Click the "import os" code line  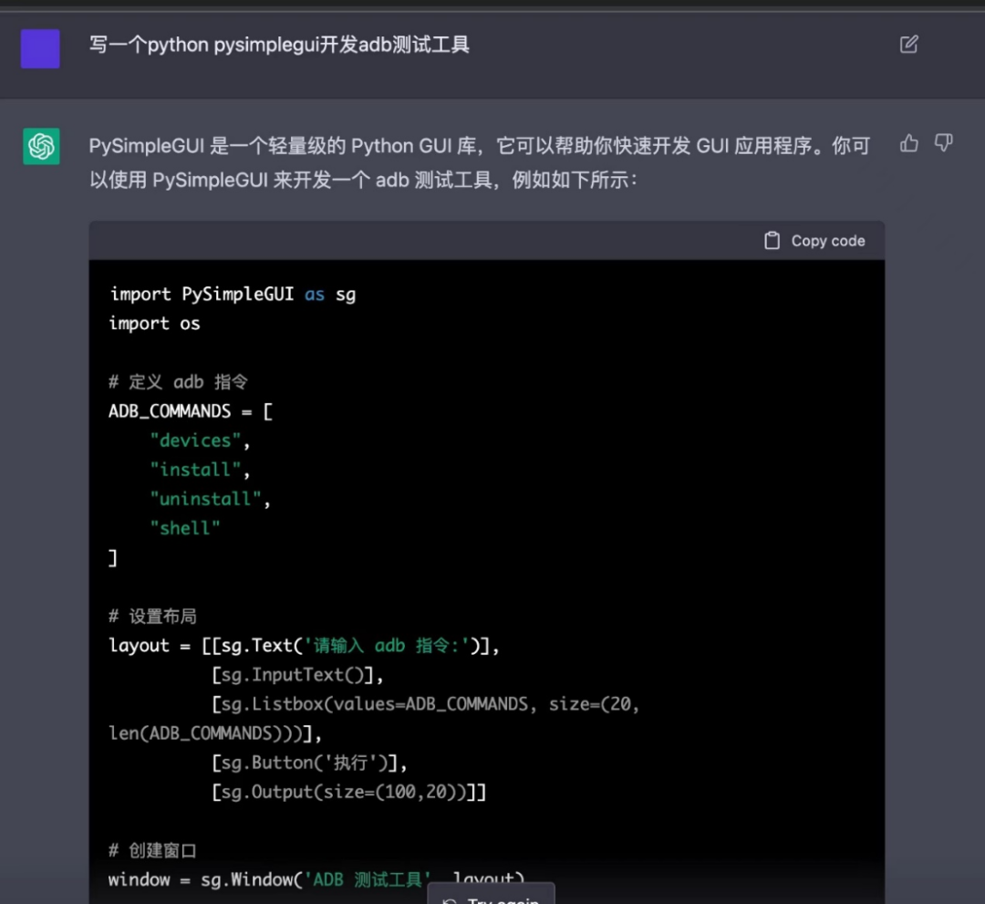154,323
